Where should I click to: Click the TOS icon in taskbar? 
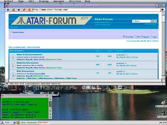pyautogui.click(x=18, y=123)
